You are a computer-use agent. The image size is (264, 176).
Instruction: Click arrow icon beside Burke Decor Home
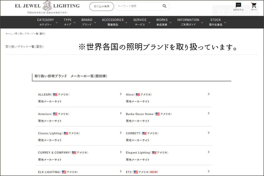pyautogui.click(x=209, y=113)
